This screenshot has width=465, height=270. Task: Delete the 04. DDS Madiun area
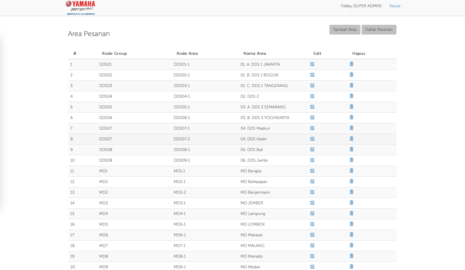(352, 128)
